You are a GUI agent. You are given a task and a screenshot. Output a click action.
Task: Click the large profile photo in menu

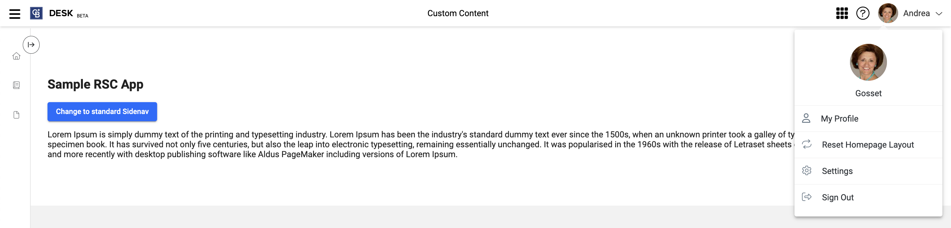point(868,62)
